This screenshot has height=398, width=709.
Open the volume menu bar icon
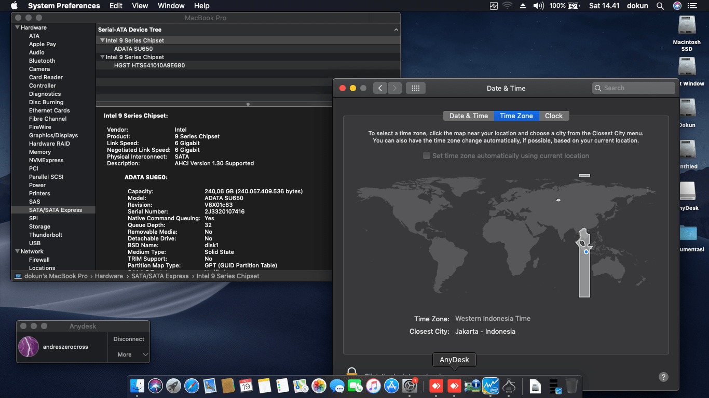pos(539,6)
